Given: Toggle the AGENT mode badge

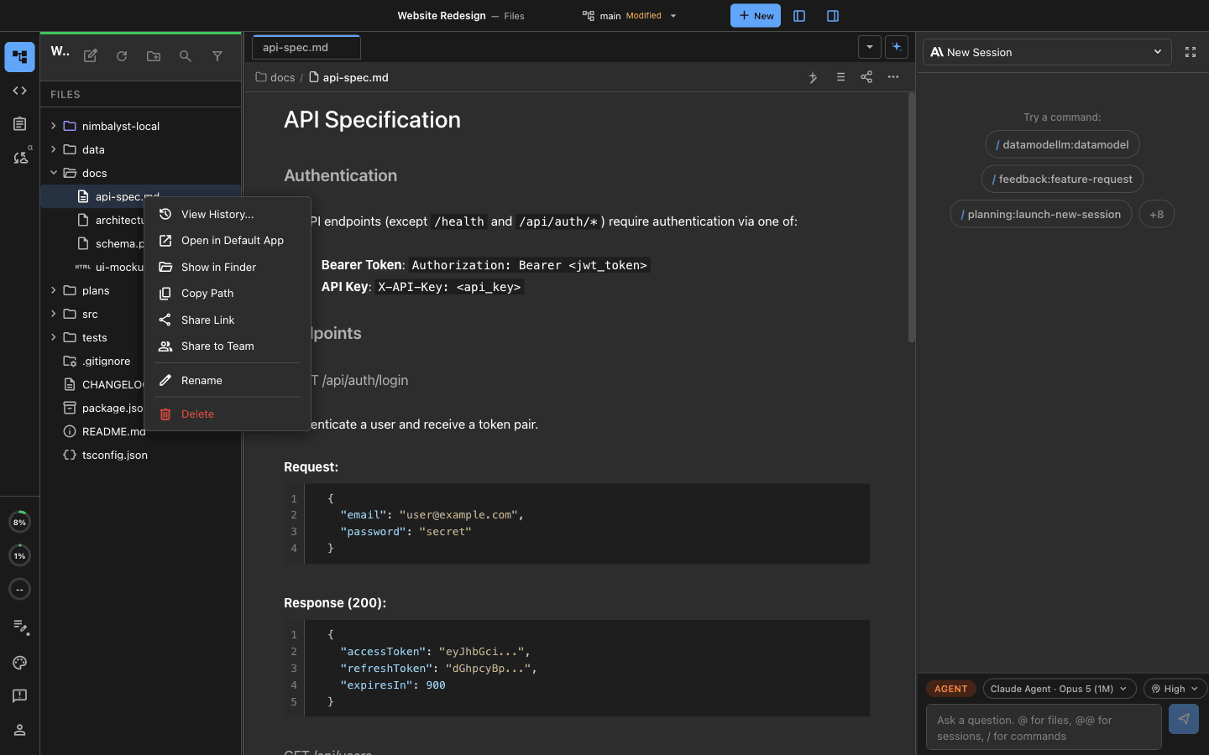Looking at the screenshot, I should [951, 689].
